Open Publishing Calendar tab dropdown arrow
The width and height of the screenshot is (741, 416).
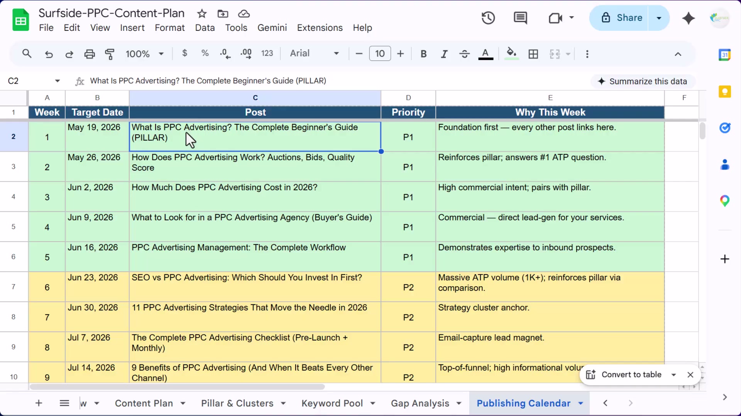point(581,403)
